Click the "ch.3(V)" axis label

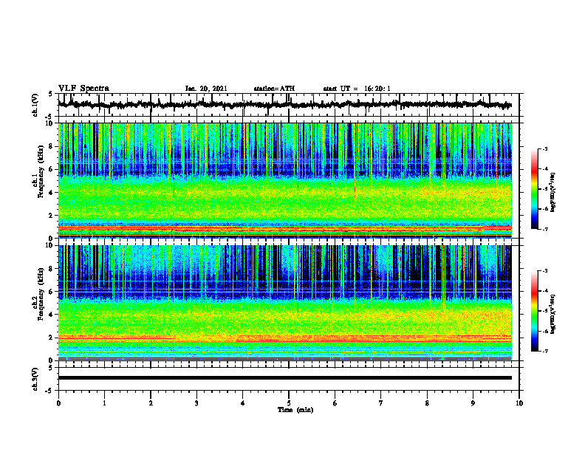pos(35,379)
